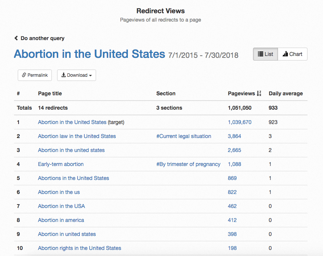Open the 'Abortion in the United States' target link
323x256 pixels.
[x=72, y=122]
